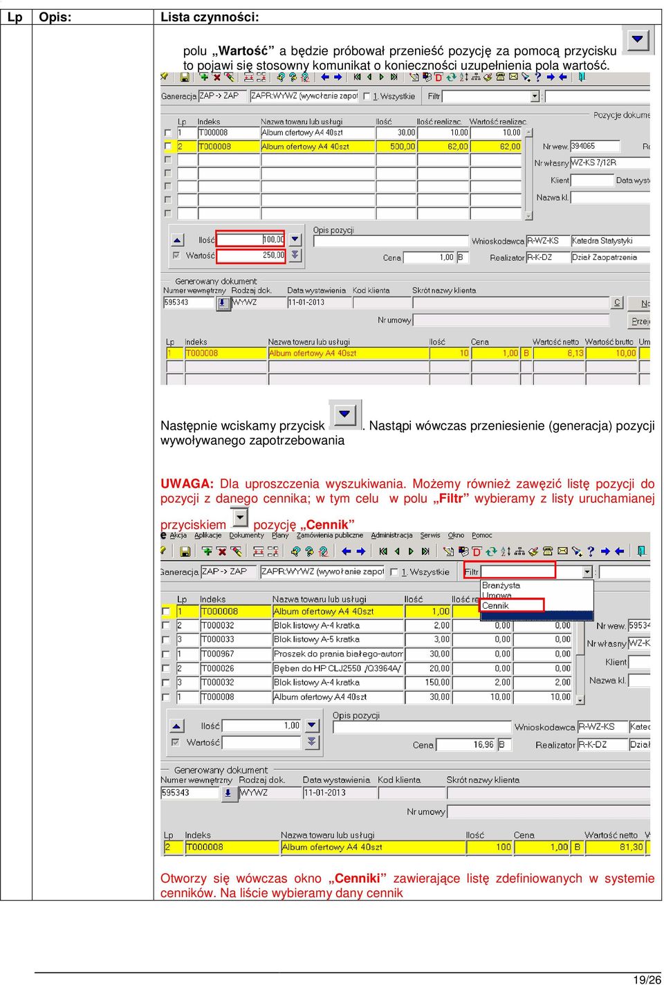This screenshot has width=664, height=985.
Task: Click last-record navigation icon in the screenshot with menu bar
Action: coord(425,551)
